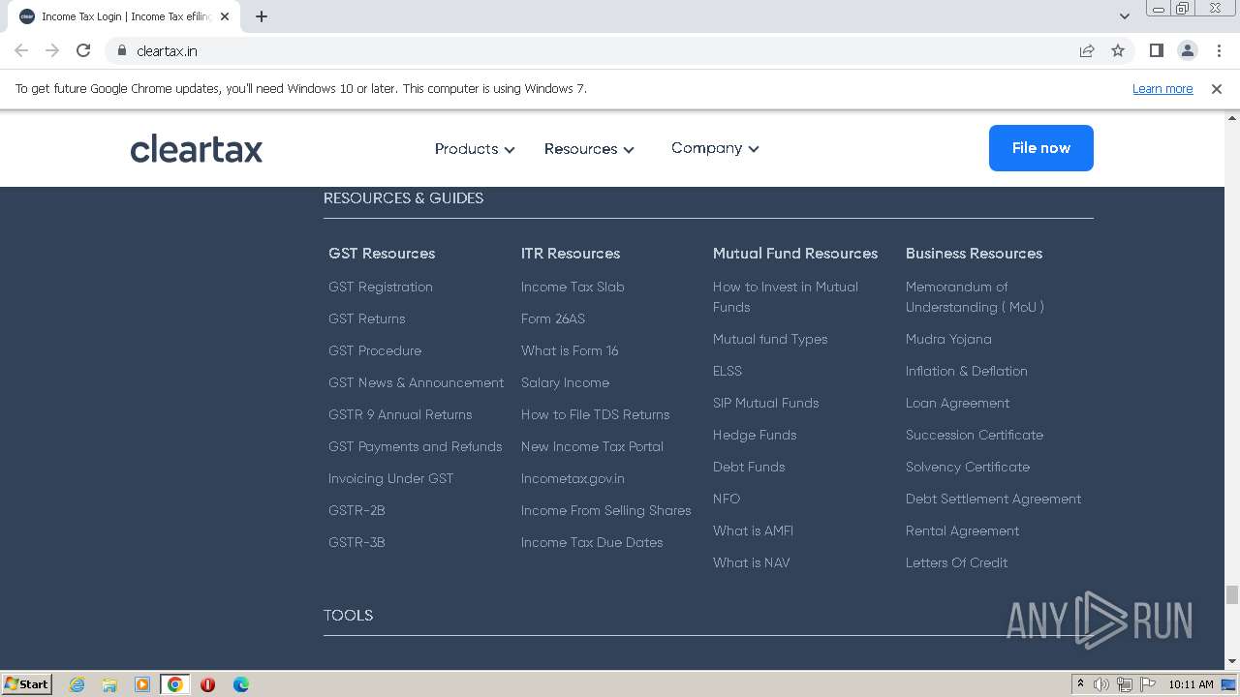Open GST News & Announcement link
The width and height of the screenshot is (1240, 697).
[417, 382]
